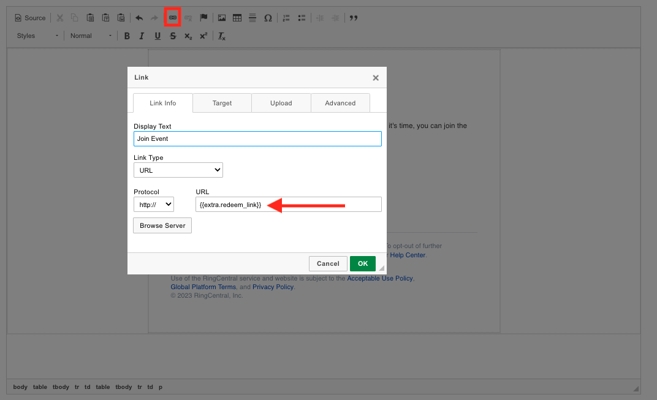Select the p element in path bar
This screenshot has width=657, height=400.
(161, 387)
